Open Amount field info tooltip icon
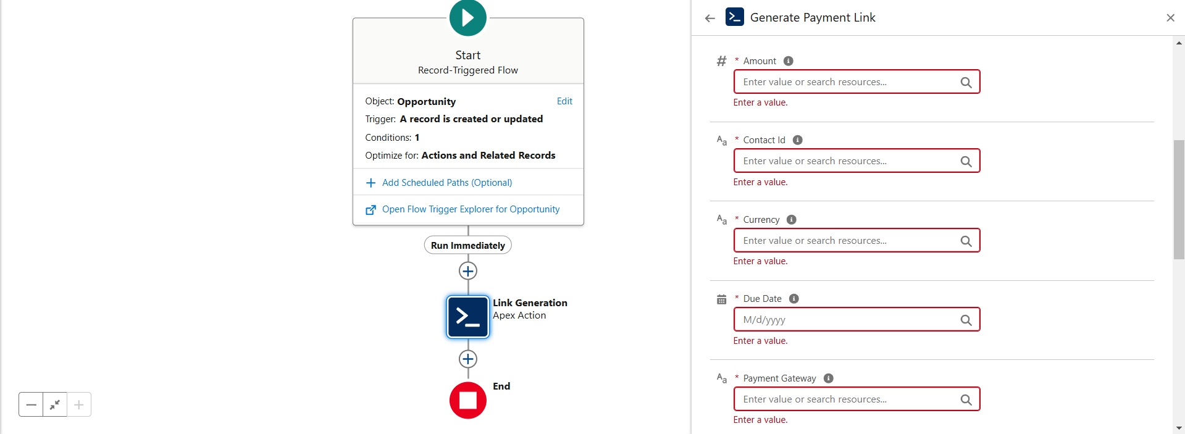 789,61
